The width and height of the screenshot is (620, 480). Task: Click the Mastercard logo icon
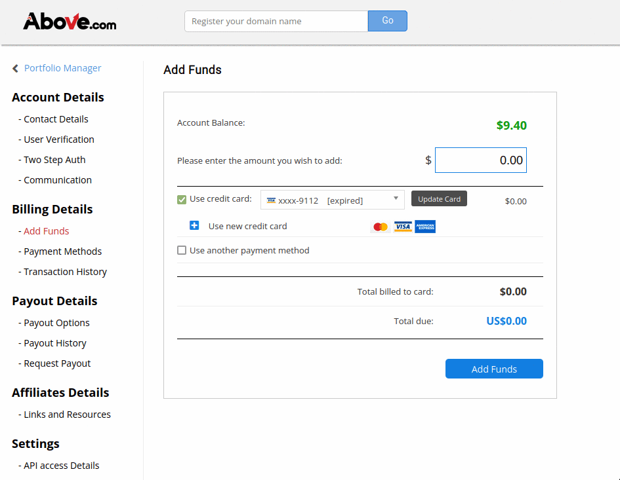(x=381, y=227)
